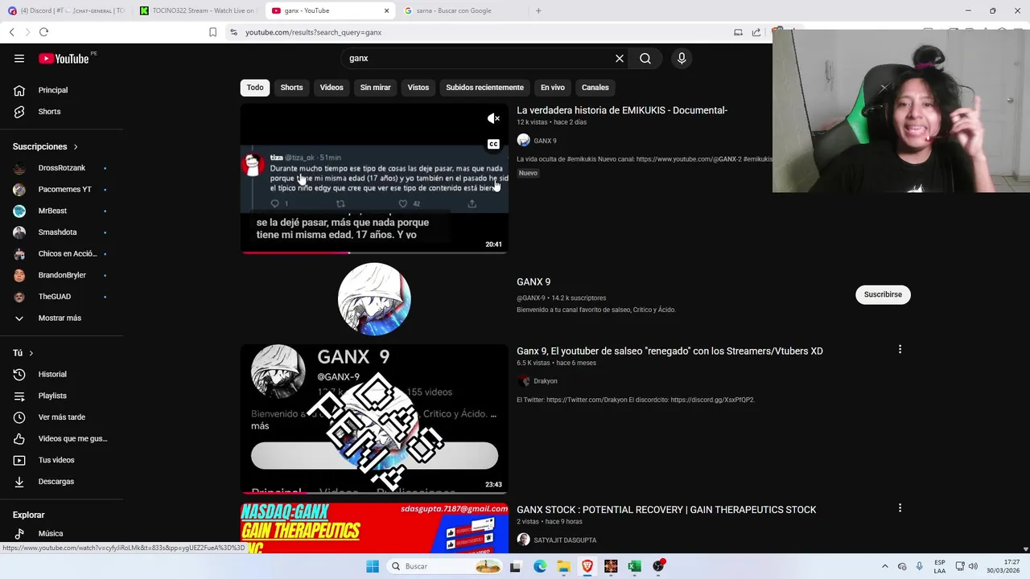Open the Brave browser taskbar icon
The width and height of the screenshot is (1030, 579).
587,566
